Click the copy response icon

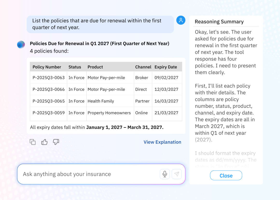33,142
